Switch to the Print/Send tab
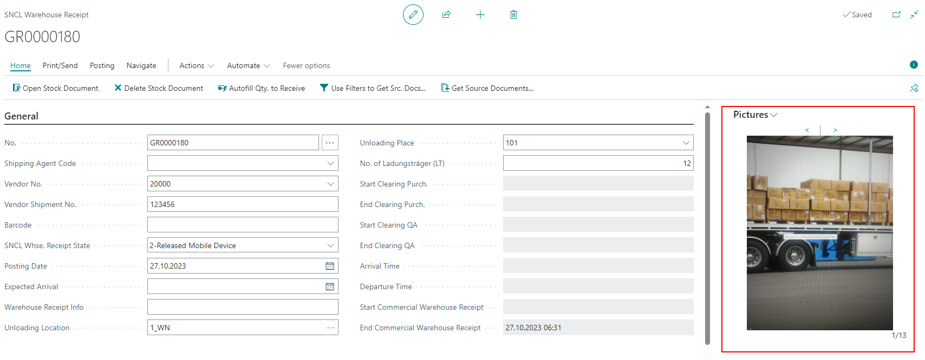Image resolution: width=925 pixels, height=360 pixels. (60, 65)
